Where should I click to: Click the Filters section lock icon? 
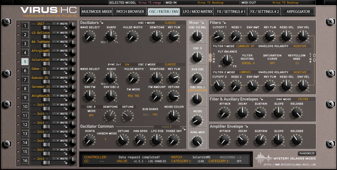[224, 23]
